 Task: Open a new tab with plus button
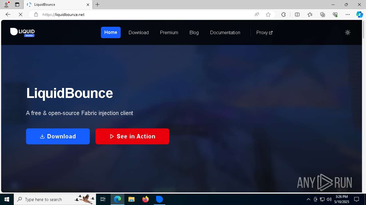coord(98,5)
